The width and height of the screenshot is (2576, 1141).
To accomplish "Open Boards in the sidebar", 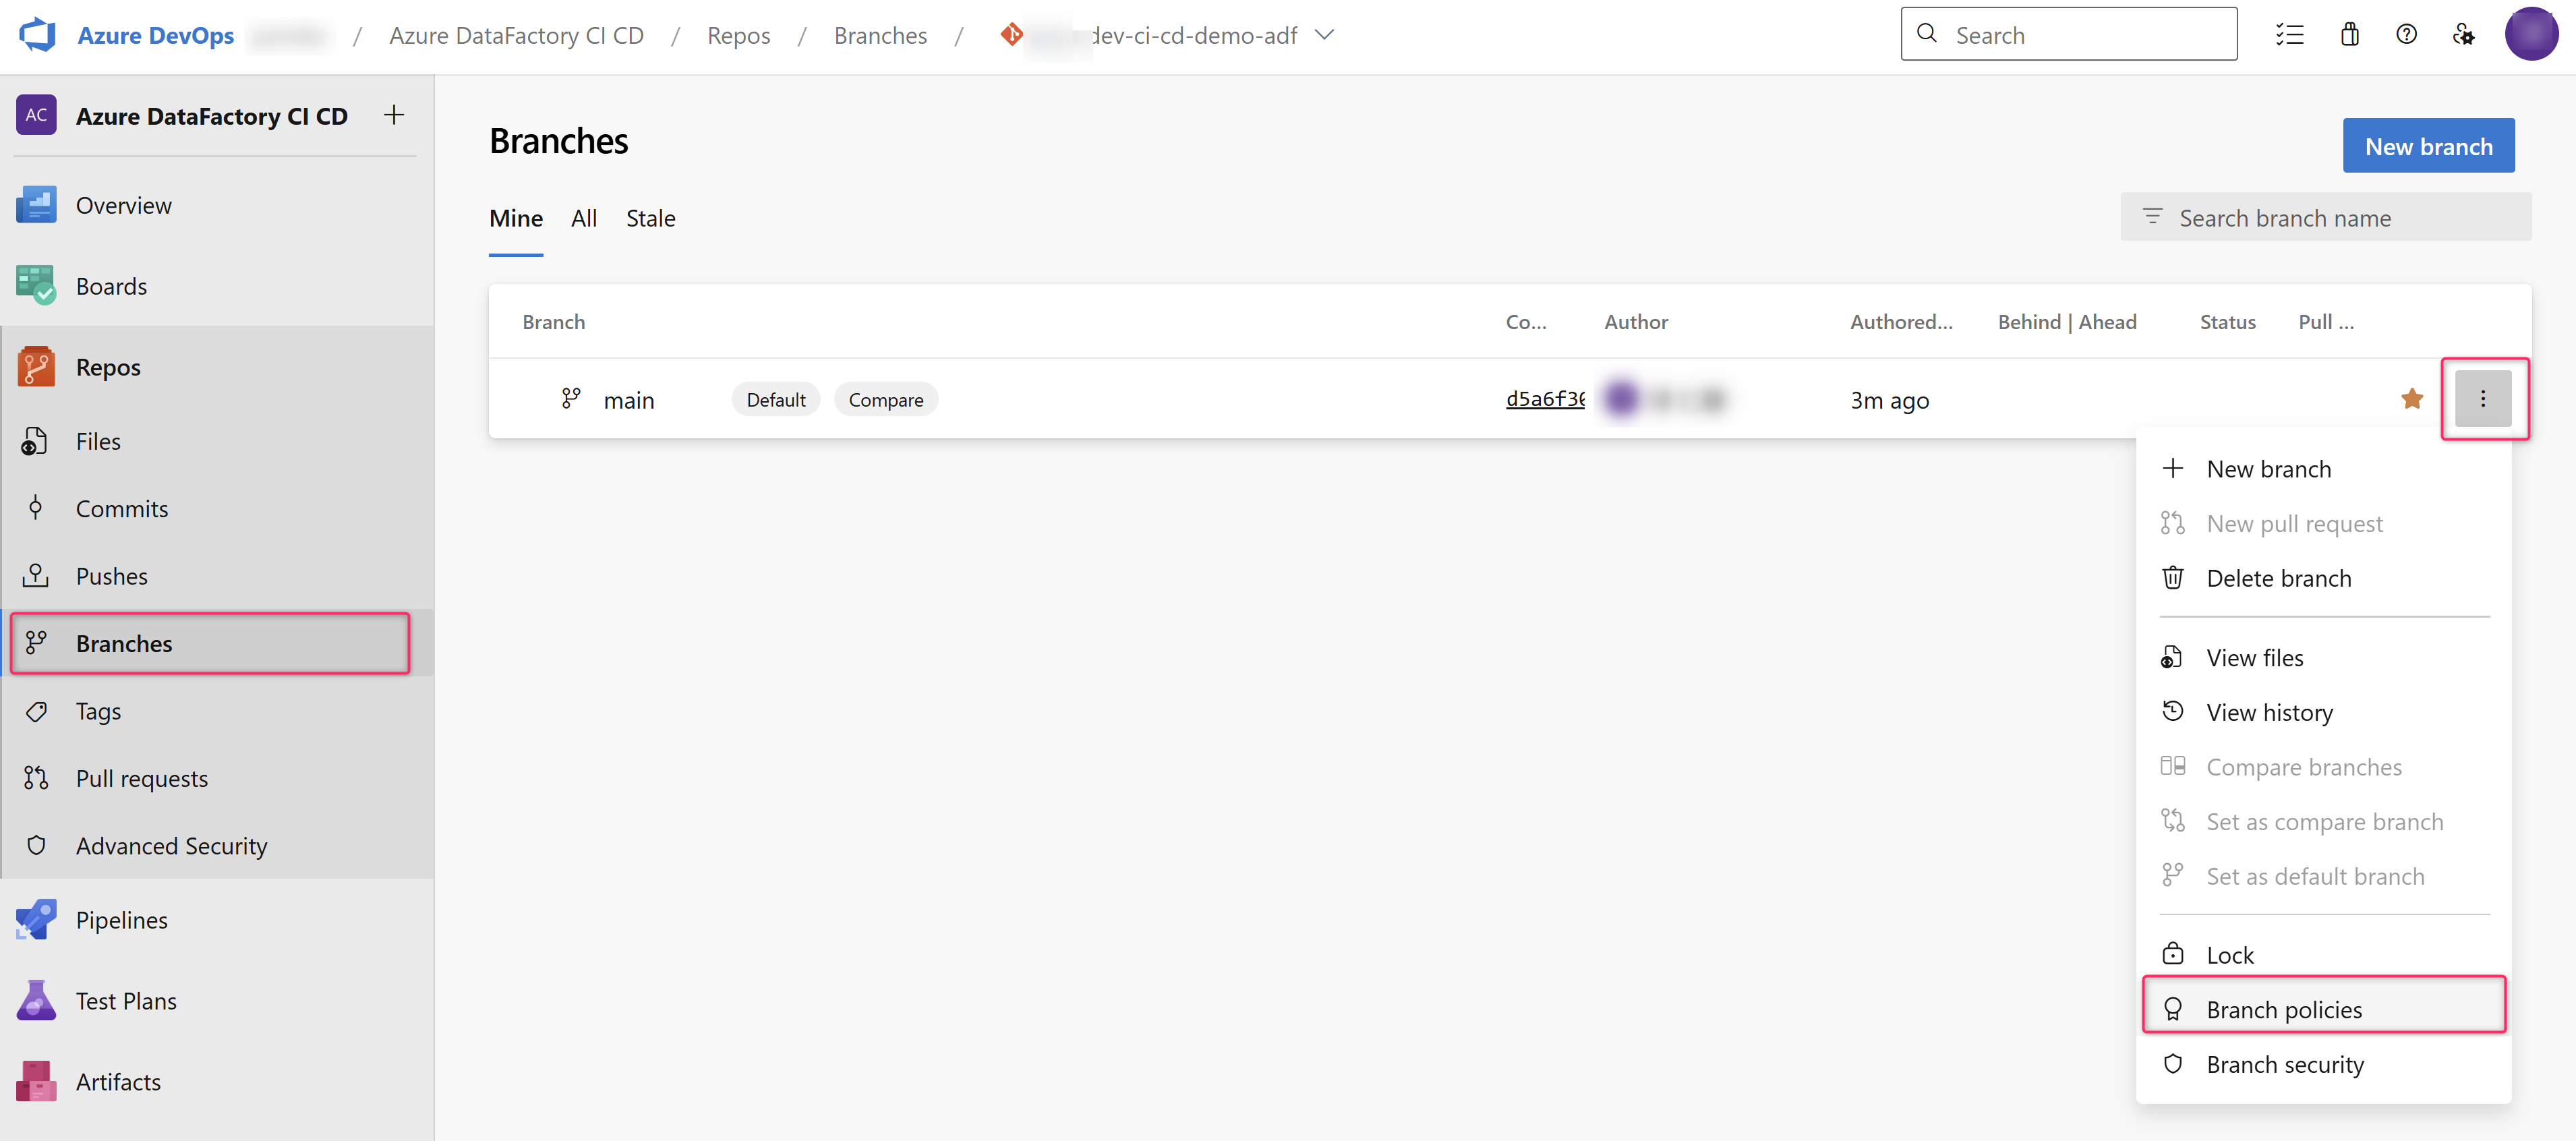I will (111, 286).
